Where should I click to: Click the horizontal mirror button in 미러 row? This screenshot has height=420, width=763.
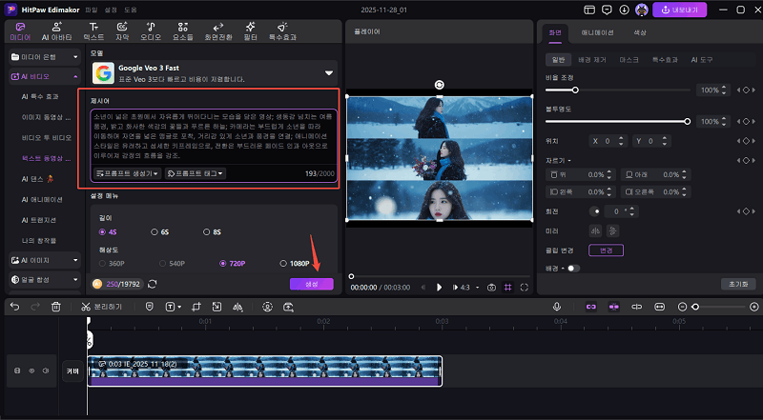coord(595,230)
